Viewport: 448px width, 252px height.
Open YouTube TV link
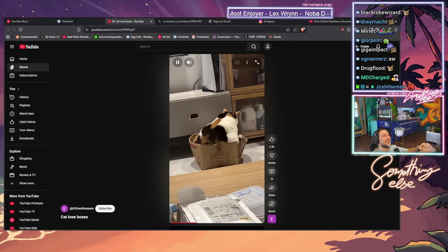(28, 211)
